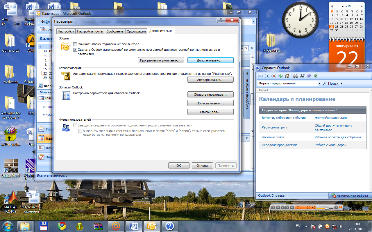372x232 pixels.
Task: Play track in mini media player
Action: click(273, 207)
